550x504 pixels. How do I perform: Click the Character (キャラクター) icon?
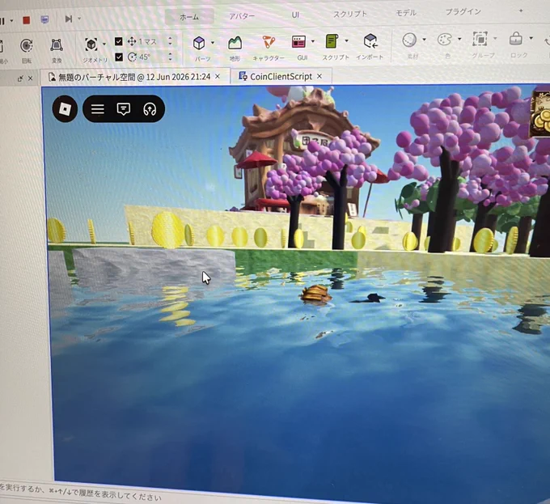[x=269, y=42]
